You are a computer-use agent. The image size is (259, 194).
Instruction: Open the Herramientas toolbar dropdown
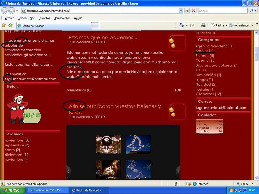coord(241,25)
